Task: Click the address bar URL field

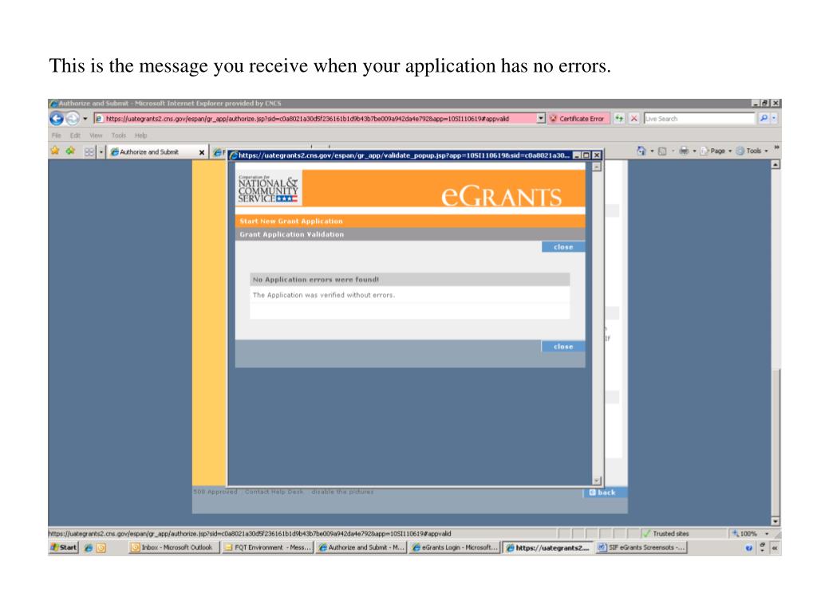Action: (316, 119)
